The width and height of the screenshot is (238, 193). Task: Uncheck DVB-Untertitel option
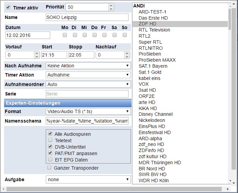coord(50,146)
